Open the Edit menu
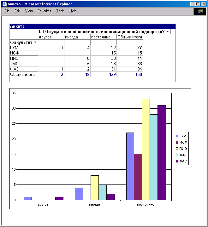 click(17, 11)
